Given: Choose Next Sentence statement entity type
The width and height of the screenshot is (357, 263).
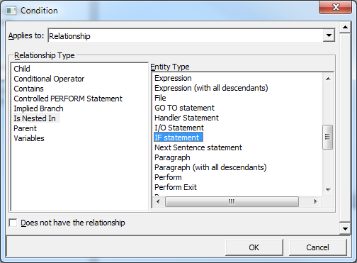Looking at the screenshot, I should click(x=198, y=147).
